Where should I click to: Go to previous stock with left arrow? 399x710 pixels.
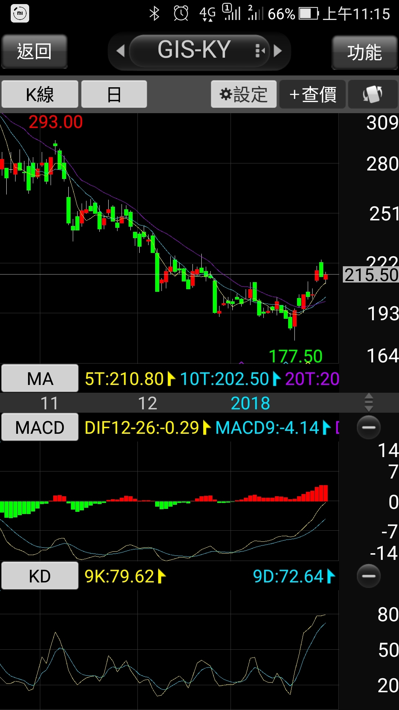click(120, 51)
